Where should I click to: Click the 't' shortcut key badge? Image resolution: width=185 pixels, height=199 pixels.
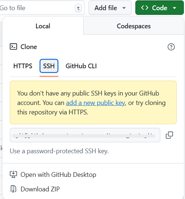click(x=78, y=8)
